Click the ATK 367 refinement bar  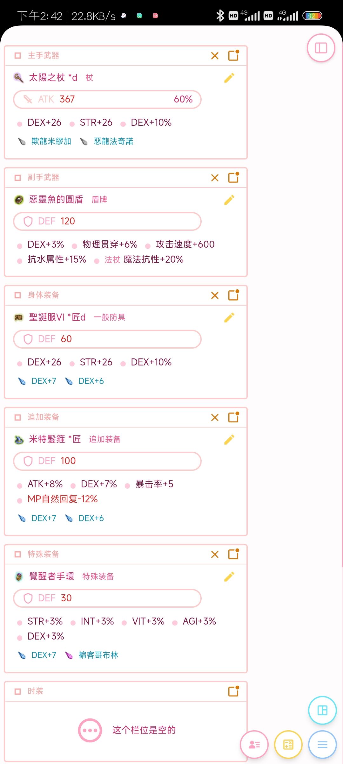pyautogui.click(x=107, y=99)
